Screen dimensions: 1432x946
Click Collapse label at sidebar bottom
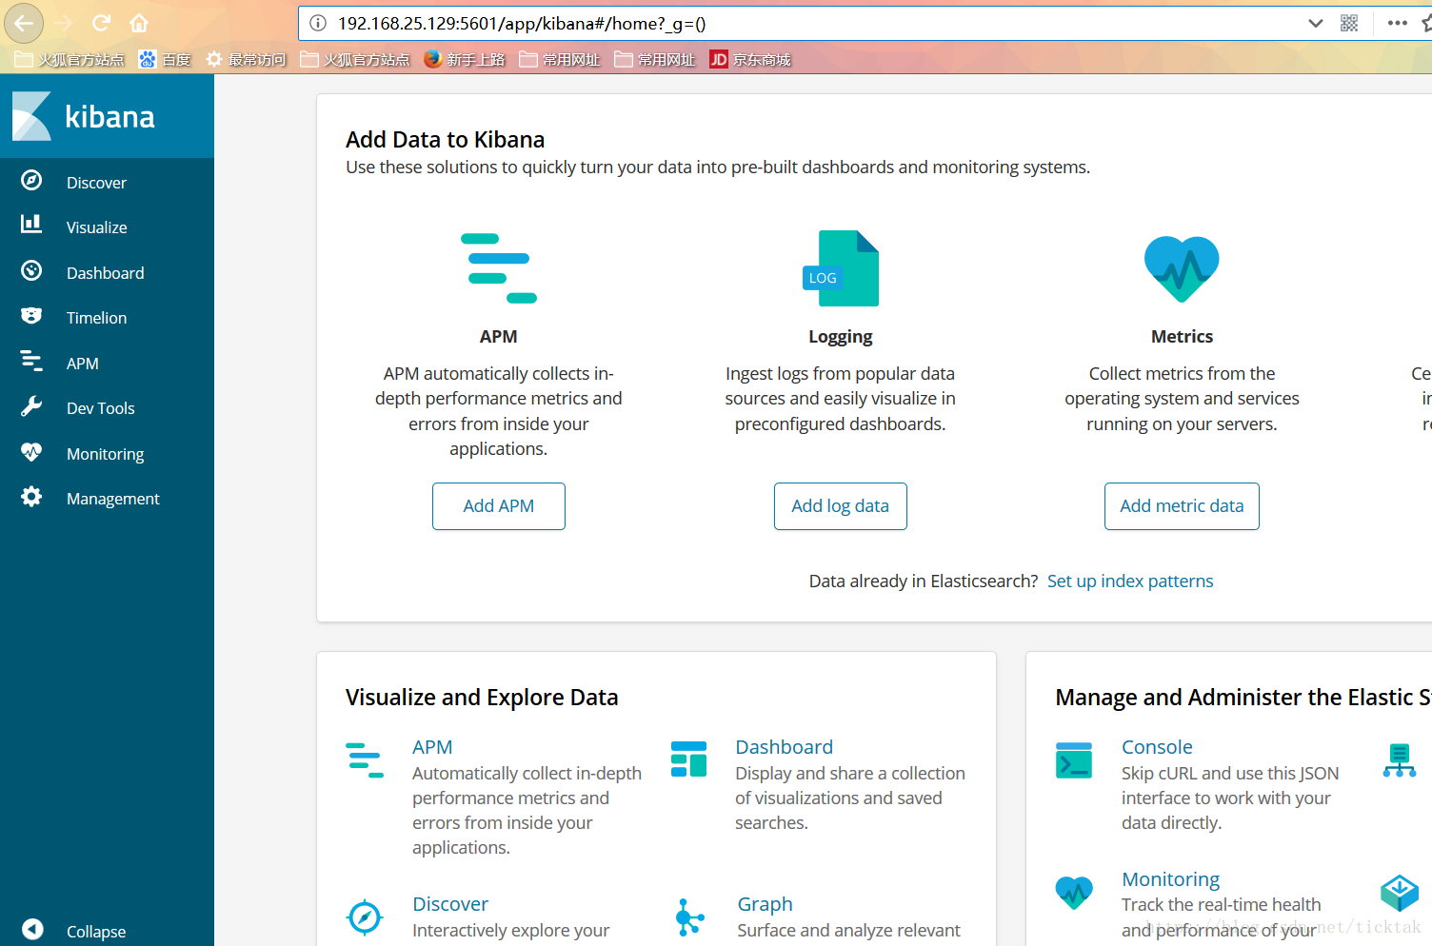96,932
